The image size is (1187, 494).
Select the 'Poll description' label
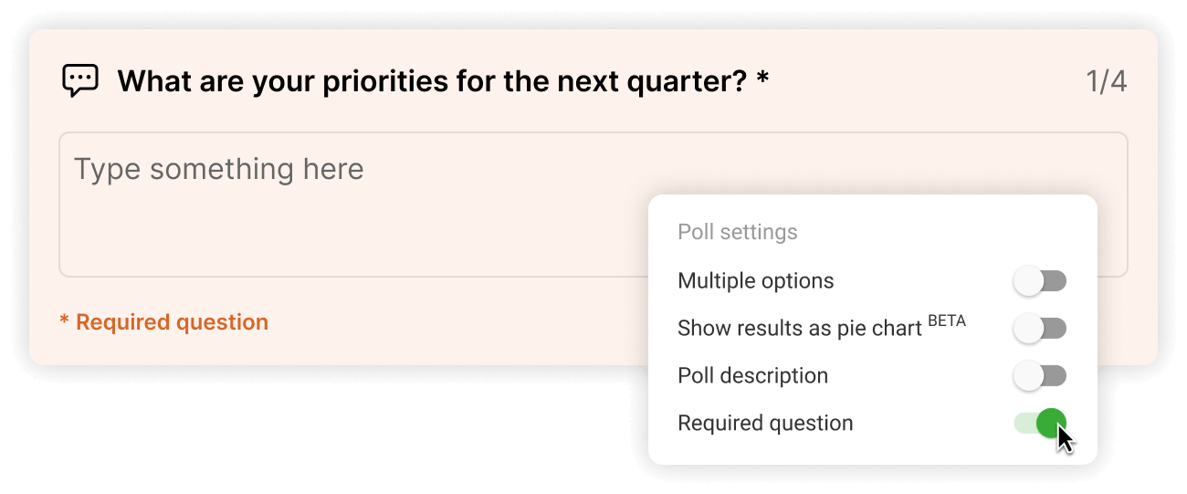(x=752, y=375)
